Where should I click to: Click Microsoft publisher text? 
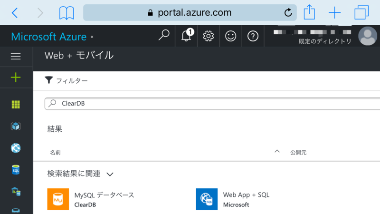pyautogui.click(x=236, y=205)
